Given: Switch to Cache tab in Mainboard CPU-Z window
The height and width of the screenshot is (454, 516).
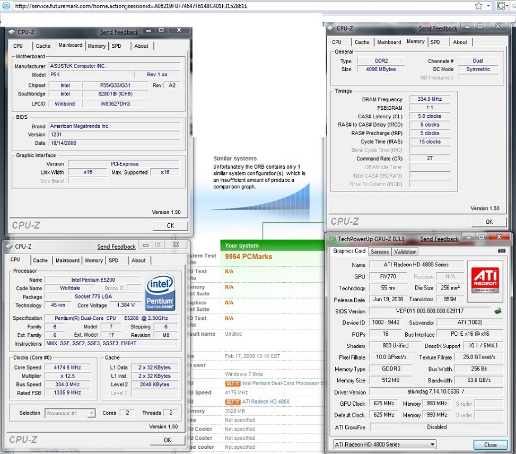Looking at the screenshot, I should point(43,46).
